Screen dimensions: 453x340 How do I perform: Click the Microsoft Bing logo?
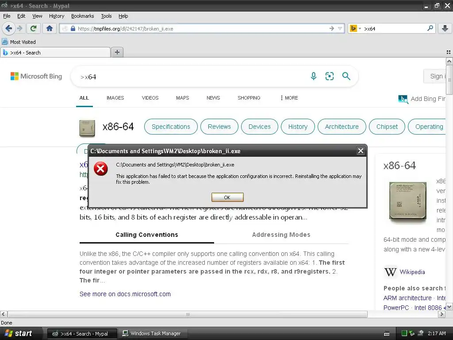36,76
